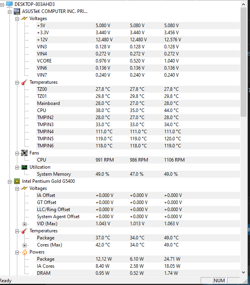Click the VID (Max) 1.043 V value

103,224
